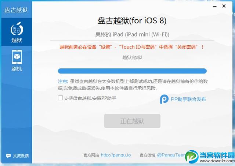
Task: Enable the 安装PP助手 checkbox
Action: [x=60, y=98]
